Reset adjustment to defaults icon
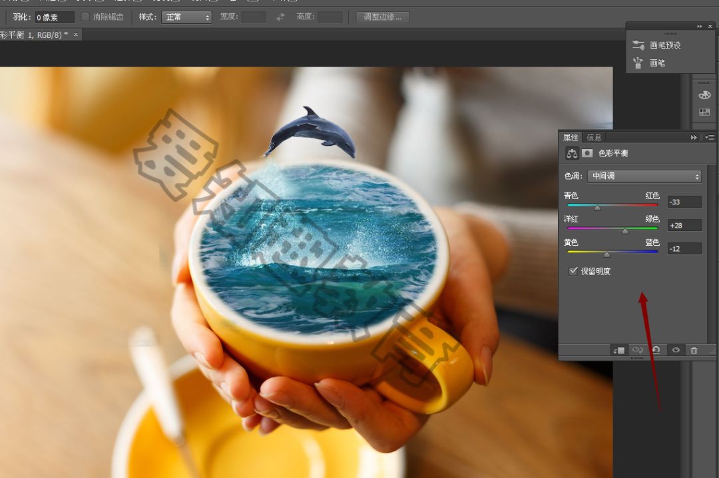This screenshot has height=478, width=719. (x=656, y=350)
